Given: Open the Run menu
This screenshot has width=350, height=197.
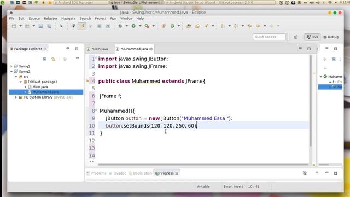Looking at the screenshot, I should tap(113, 18).
